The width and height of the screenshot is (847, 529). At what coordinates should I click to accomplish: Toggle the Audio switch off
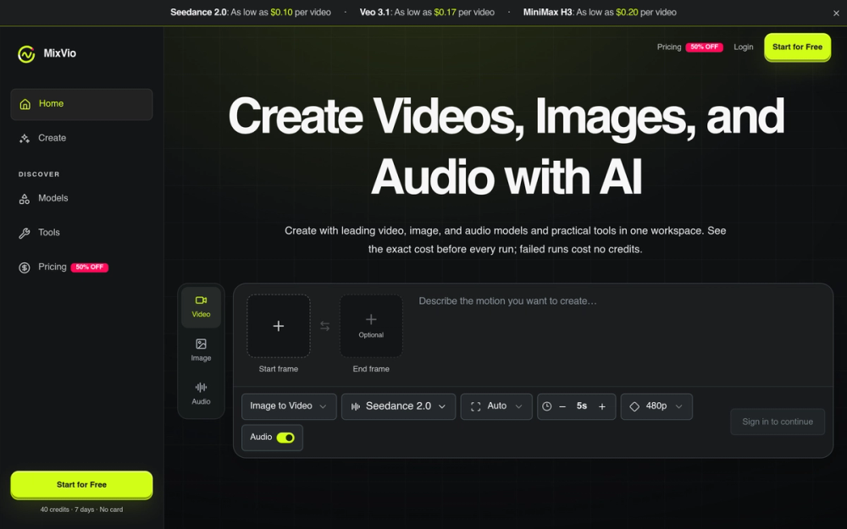tap(285, 438)
